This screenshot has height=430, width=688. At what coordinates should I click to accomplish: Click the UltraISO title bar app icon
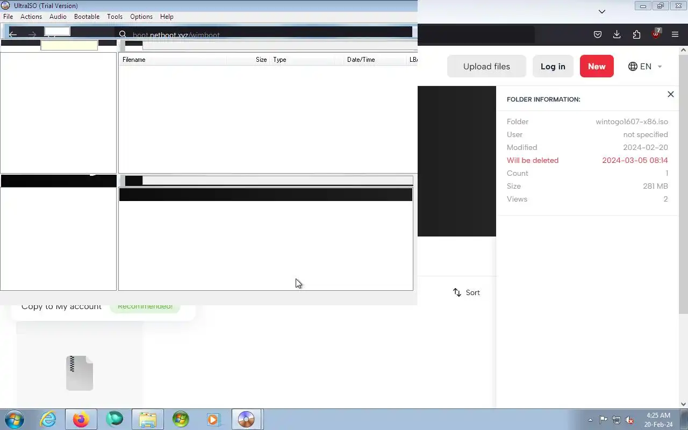(6, 5)
